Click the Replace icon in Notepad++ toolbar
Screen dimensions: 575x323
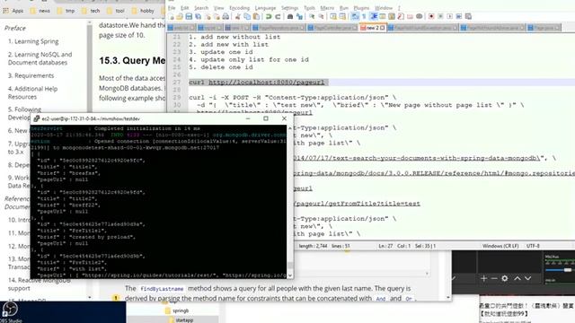coord(299,16)
